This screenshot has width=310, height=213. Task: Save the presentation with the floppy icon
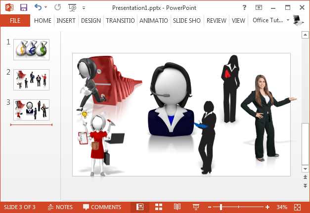coord(24,8)
